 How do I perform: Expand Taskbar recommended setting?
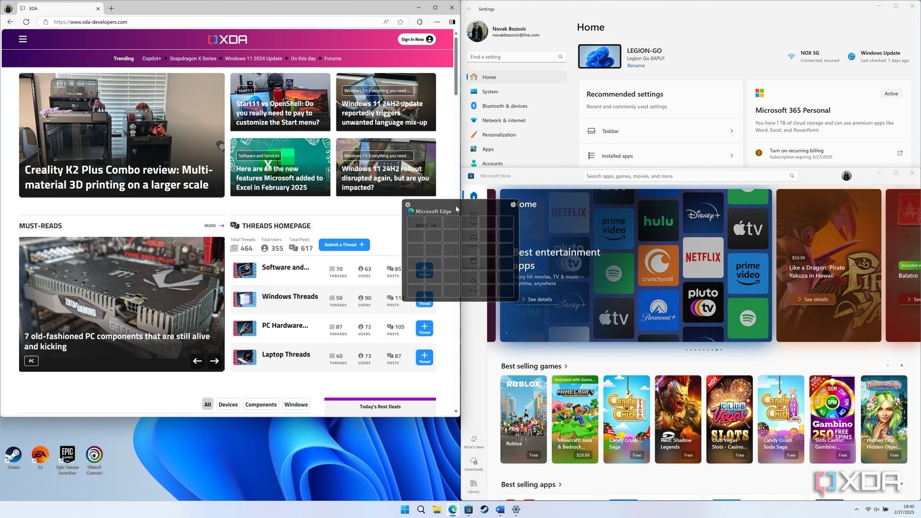(661, 131)
